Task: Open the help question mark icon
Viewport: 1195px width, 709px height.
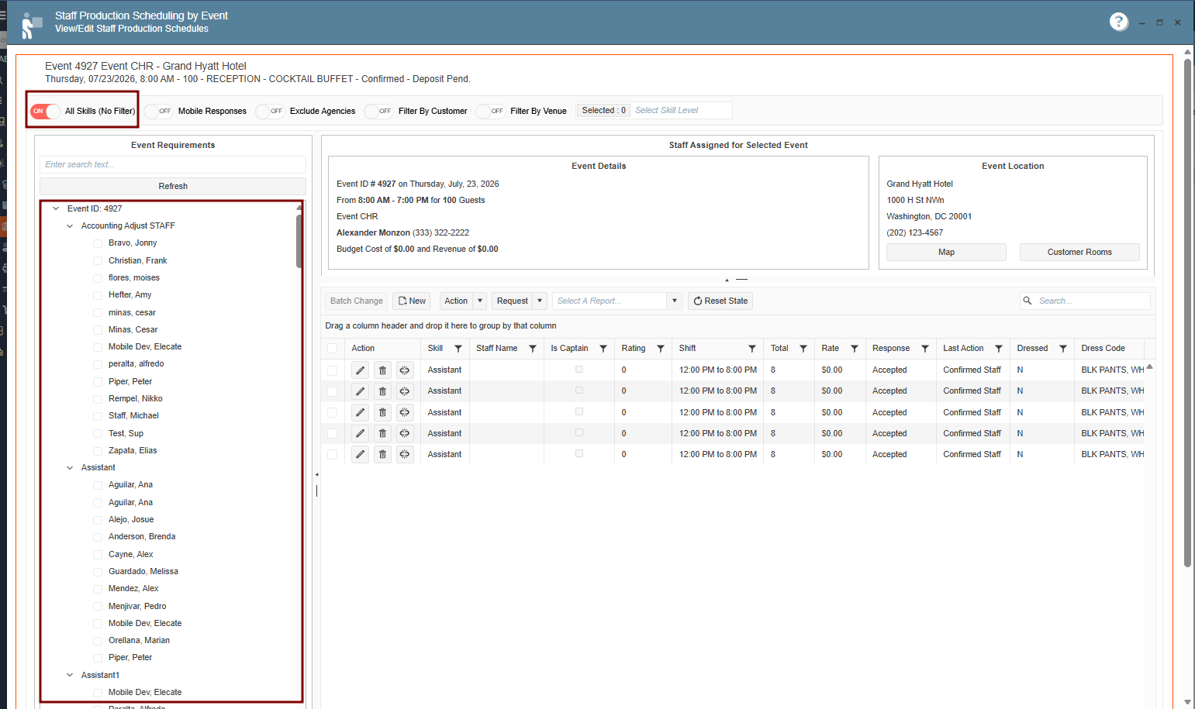Action: 1118,22
